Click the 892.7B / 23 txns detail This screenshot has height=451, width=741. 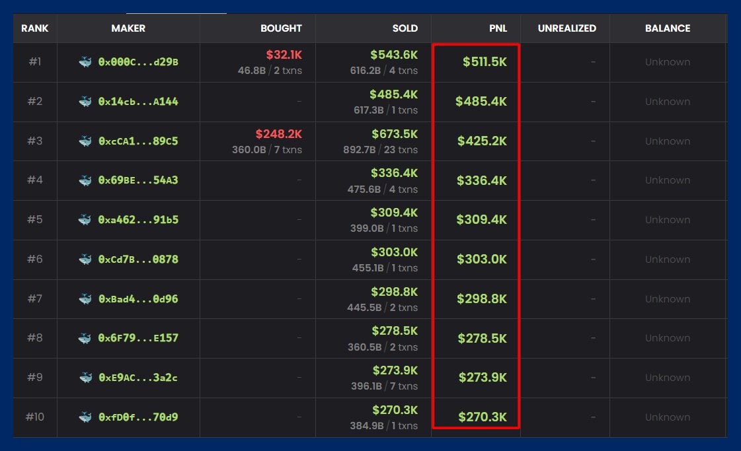point(381,150)
